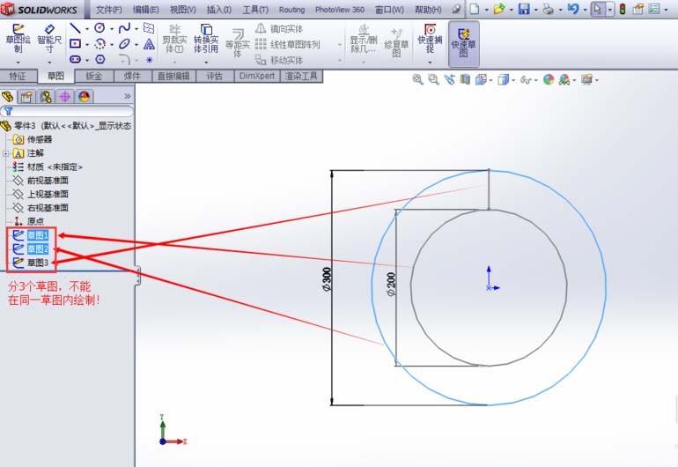Switch to the 钣金 tab

pyautogui.click(x=94, y=76)
